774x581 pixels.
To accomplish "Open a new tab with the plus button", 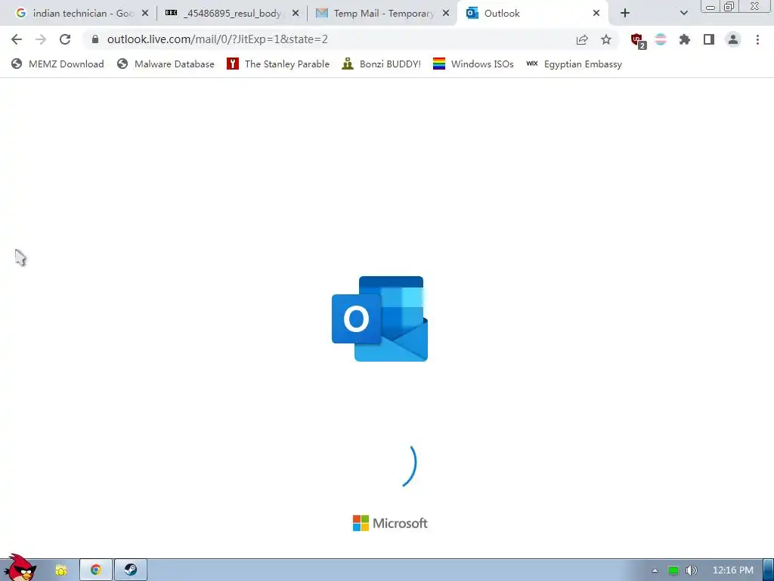I will tap(625, 14).
